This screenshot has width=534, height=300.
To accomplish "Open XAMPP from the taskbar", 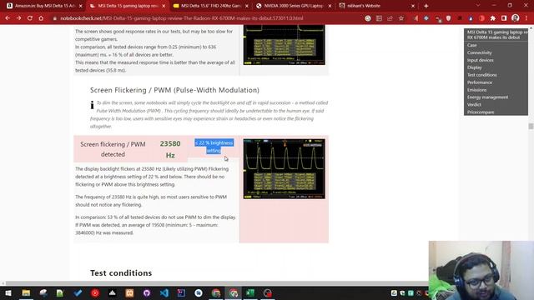I will click(129, 292).
